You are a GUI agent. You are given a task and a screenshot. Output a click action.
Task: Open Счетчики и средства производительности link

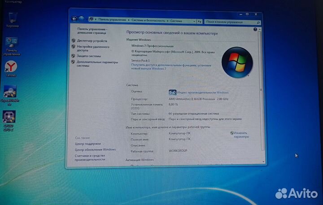click(x=90, y=157)
